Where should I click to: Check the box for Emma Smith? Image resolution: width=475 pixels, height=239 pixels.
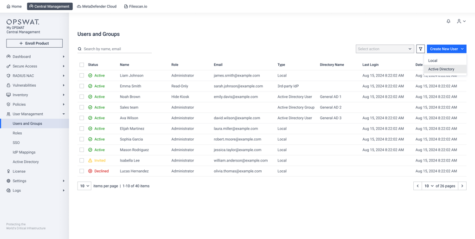pyautogui.click(x=82, y=86)
